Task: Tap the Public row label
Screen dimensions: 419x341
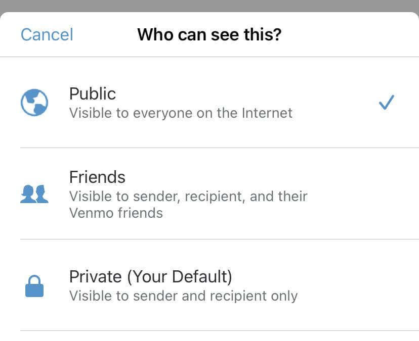Action: pyautogui.click(x=93, y=93)
